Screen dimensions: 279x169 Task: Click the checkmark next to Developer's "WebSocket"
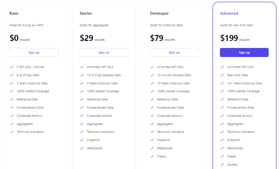click(152, 148)
